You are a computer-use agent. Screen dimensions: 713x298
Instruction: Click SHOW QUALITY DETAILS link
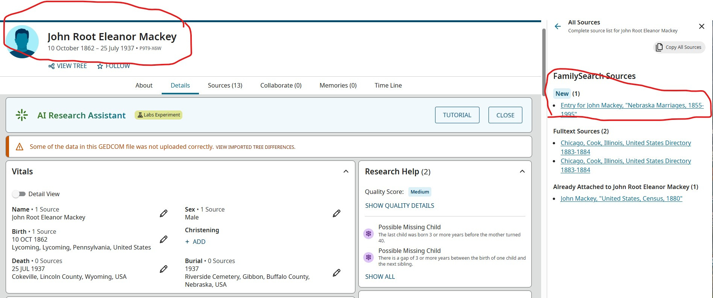[399, 206]
